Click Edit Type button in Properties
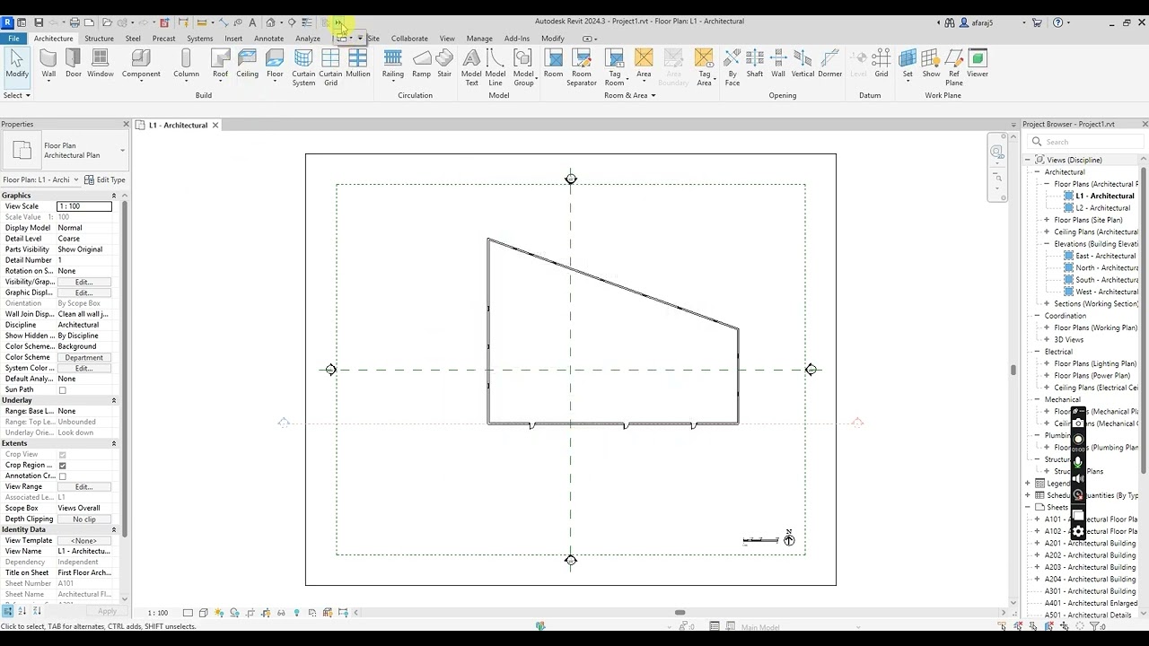This screenshot has width=1149, height=646. [106, 179]
